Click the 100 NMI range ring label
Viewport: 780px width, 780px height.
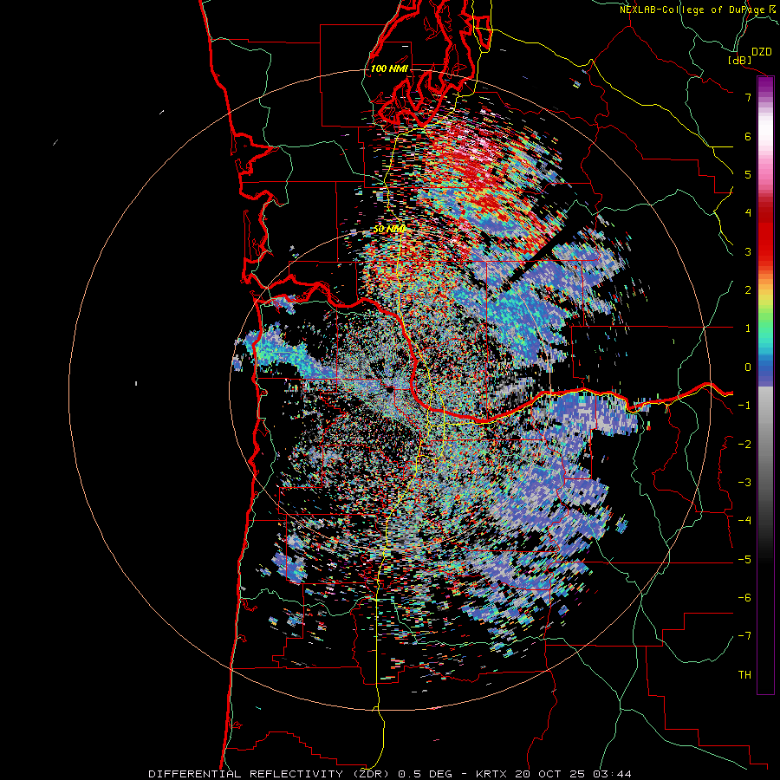click(x=389, y=68)
